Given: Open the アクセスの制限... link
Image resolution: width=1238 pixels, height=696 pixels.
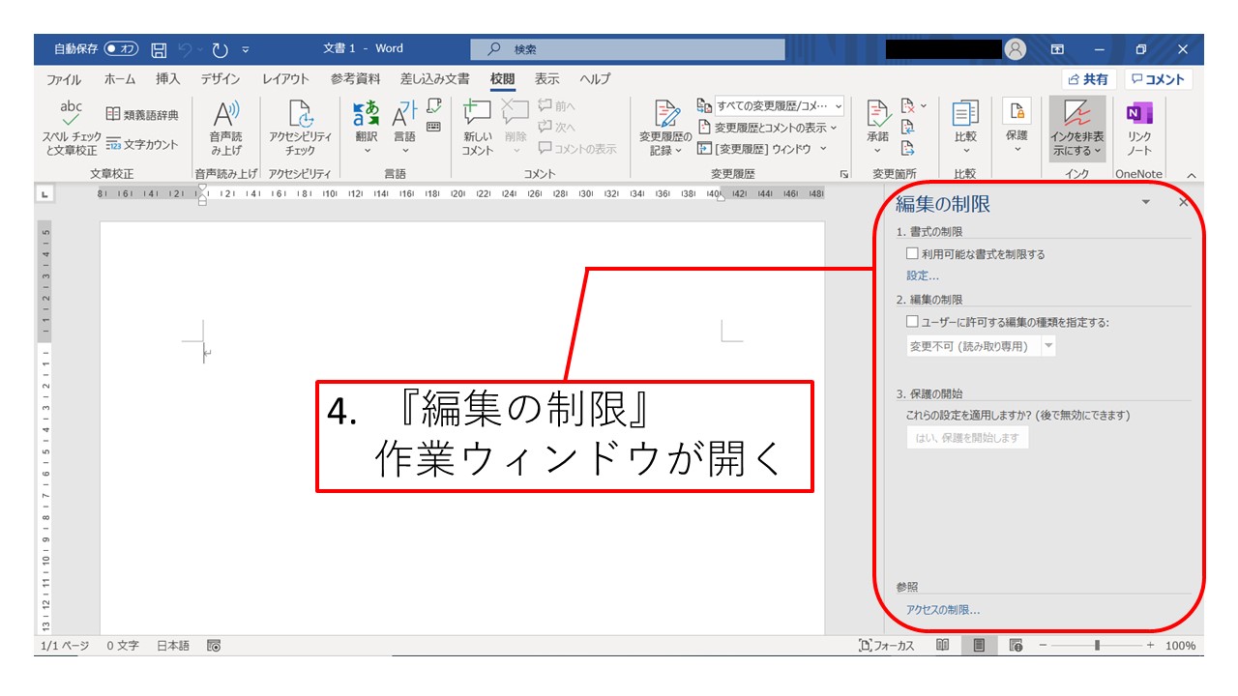Looking at the screenshot, I should tap(943, 610).
